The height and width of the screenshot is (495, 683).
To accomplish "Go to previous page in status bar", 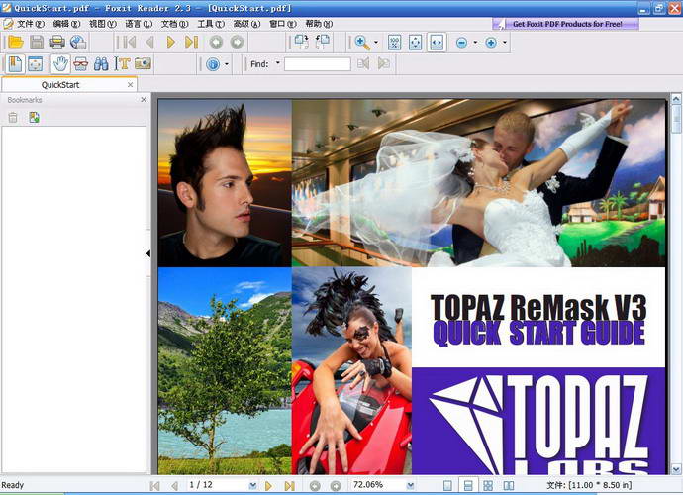I will point(174,486).
